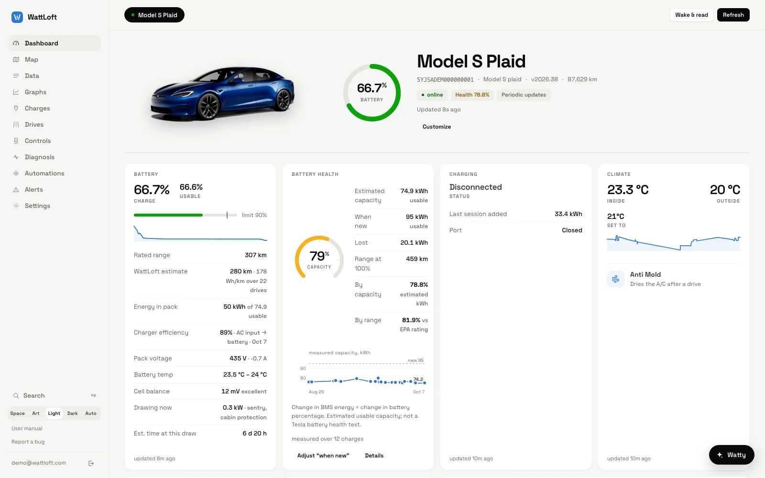
Task: Click the Map icon in sidebar
Action: pos(16,59)
